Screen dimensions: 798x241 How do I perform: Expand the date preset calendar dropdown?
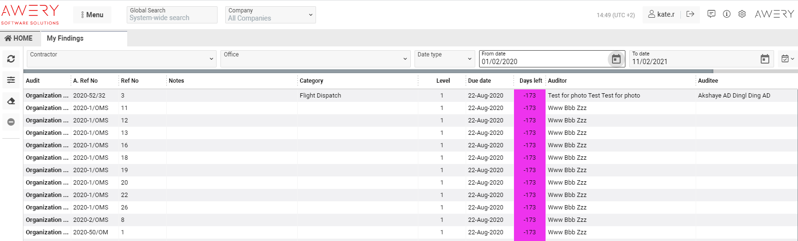click(x=787, y=59)
